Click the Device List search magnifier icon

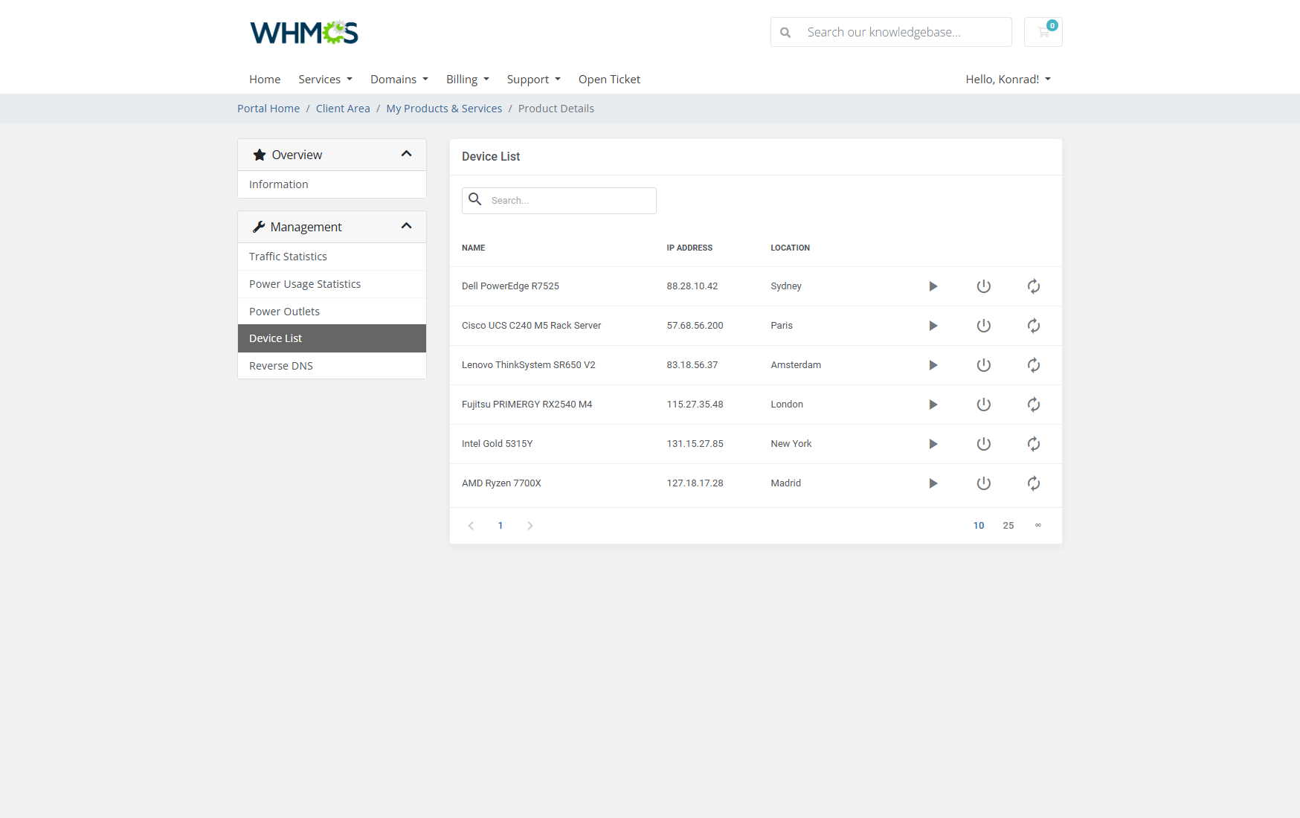pyautogui.click(x=475, y=199)
